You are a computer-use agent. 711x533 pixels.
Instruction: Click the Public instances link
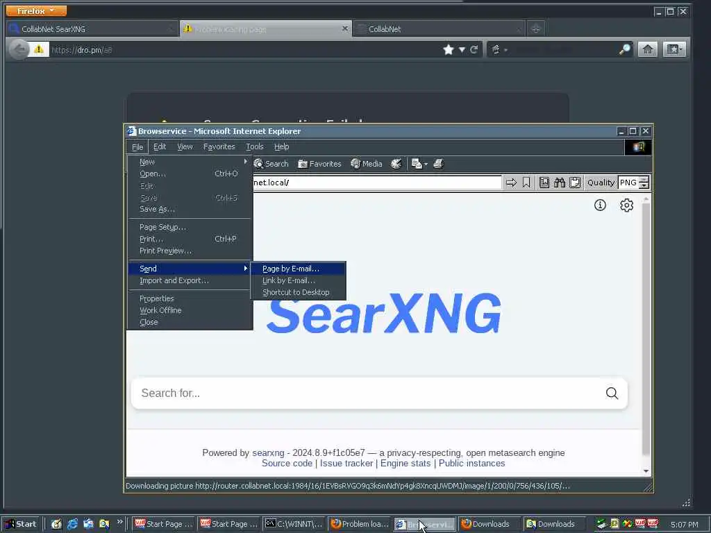tap(471, 463)
